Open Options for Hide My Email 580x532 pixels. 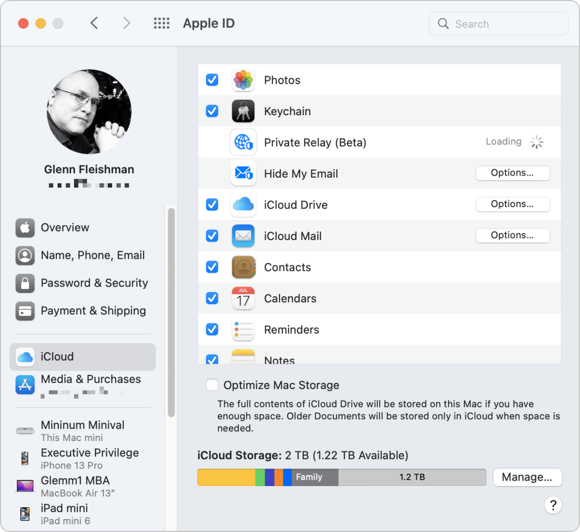point(512,173)
